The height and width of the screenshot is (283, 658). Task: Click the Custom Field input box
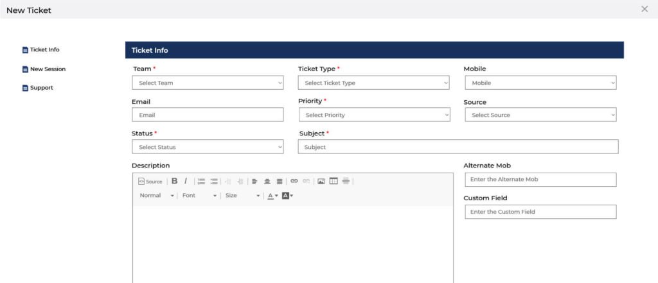click(x=540, y=212)
